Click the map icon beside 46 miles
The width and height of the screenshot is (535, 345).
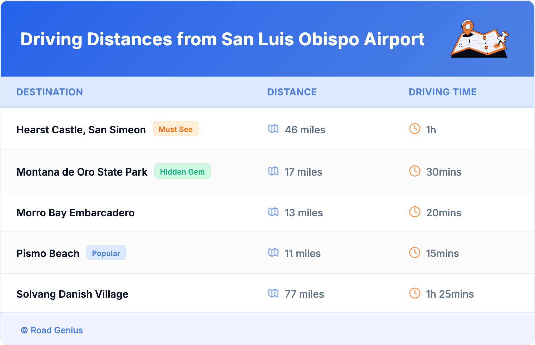pyautogui.click(x=273, y=129)
